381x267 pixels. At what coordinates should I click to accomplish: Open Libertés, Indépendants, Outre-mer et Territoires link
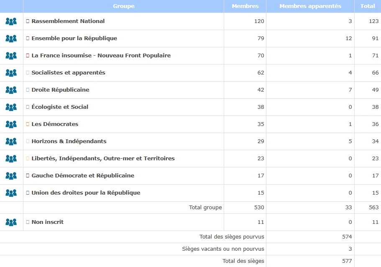(103, 159)
